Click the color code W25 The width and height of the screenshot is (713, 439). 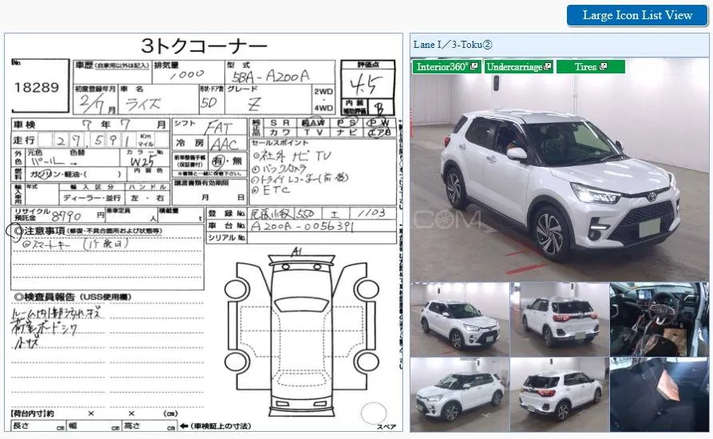[142, 161]
